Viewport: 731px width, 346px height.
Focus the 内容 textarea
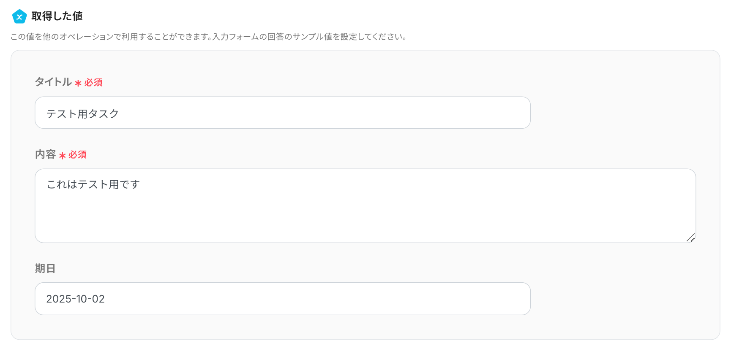coord(365,211)
